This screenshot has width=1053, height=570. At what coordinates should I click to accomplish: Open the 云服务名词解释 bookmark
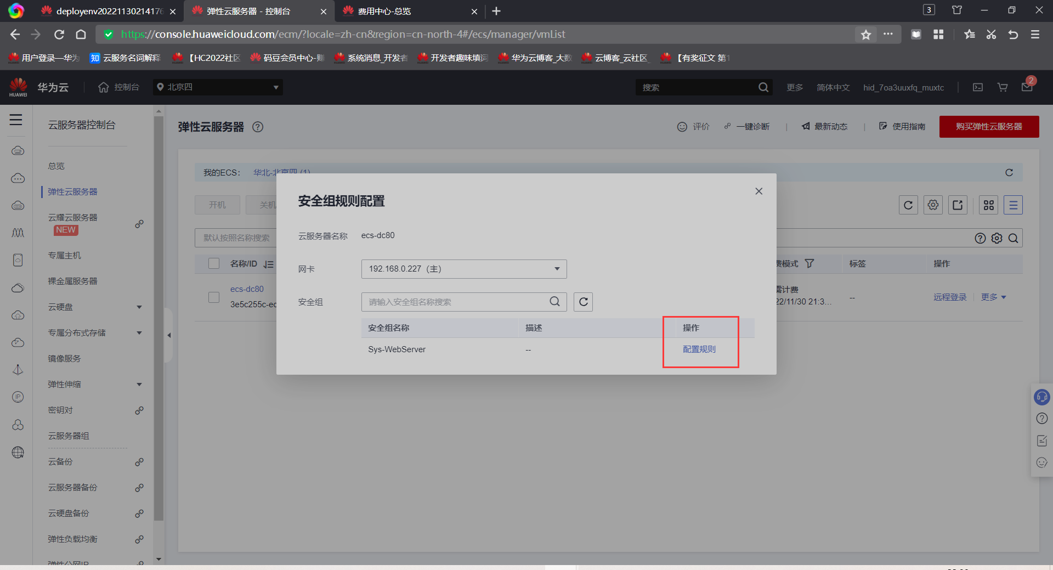126,58
